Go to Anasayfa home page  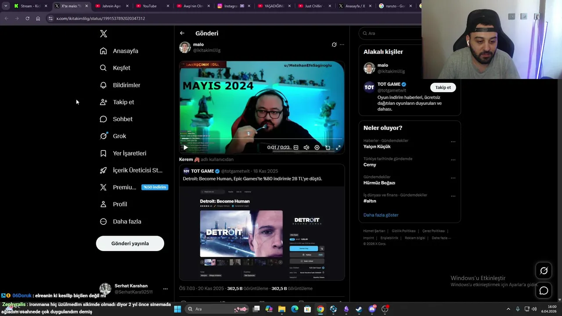pos(119,51)
